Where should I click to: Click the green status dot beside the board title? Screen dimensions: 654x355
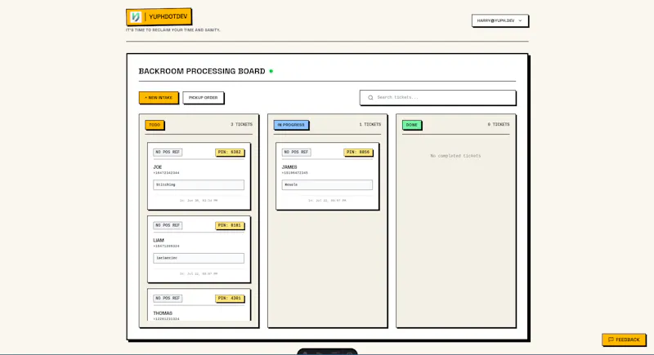tap(271, 71)
